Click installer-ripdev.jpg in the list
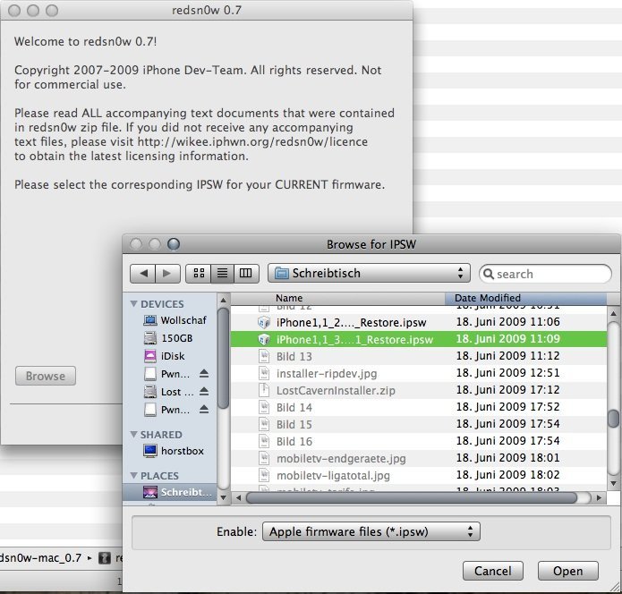Screen dimensions: 622x594 [x=419, y=373]
